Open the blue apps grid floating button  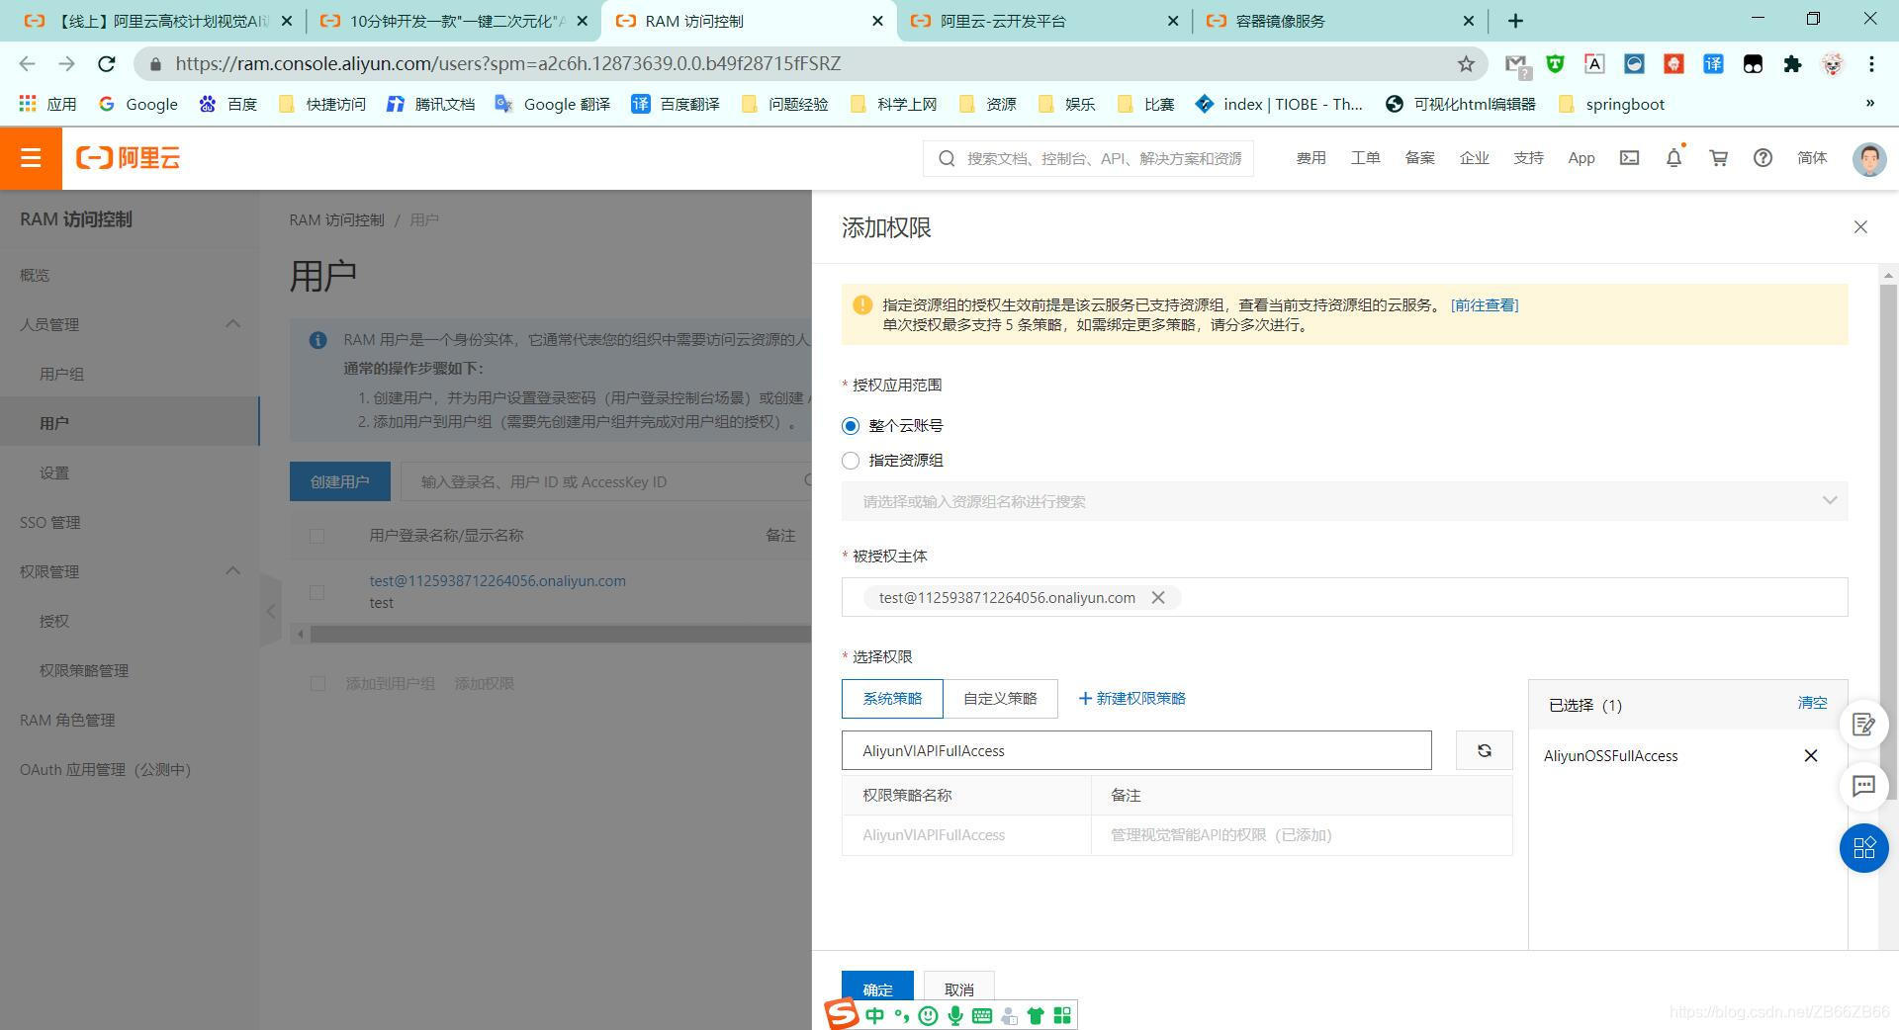click(x=1864, y=848)
